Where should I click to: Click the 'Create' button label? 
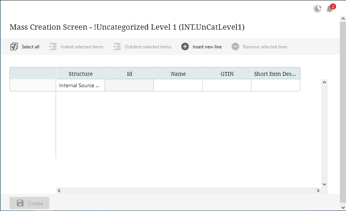35,203
